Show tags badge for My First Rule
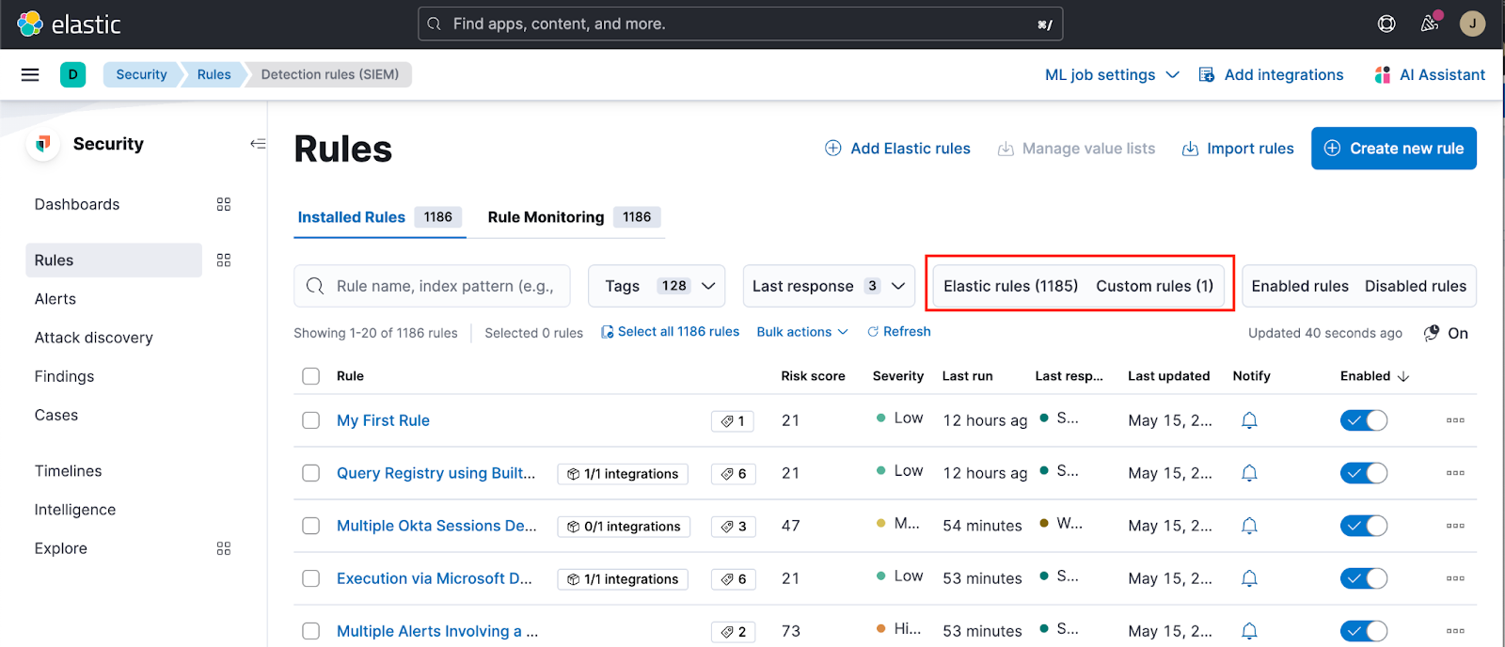Screen dimensions: 1505x647 coord(733,421)
